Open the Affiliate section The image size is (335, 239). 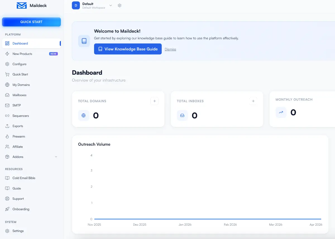(x=18, y=147)
